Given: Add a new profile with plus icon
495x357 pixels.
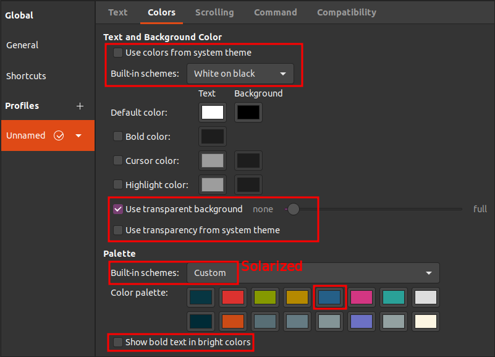Looking at the screenshot, I should tap(80, 106).
